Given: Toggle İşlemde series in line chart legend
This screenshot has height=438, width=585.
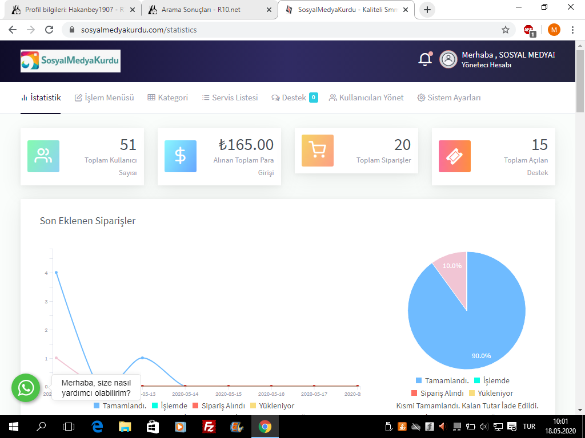Looking at the screenshot, I should coord(169,405).
